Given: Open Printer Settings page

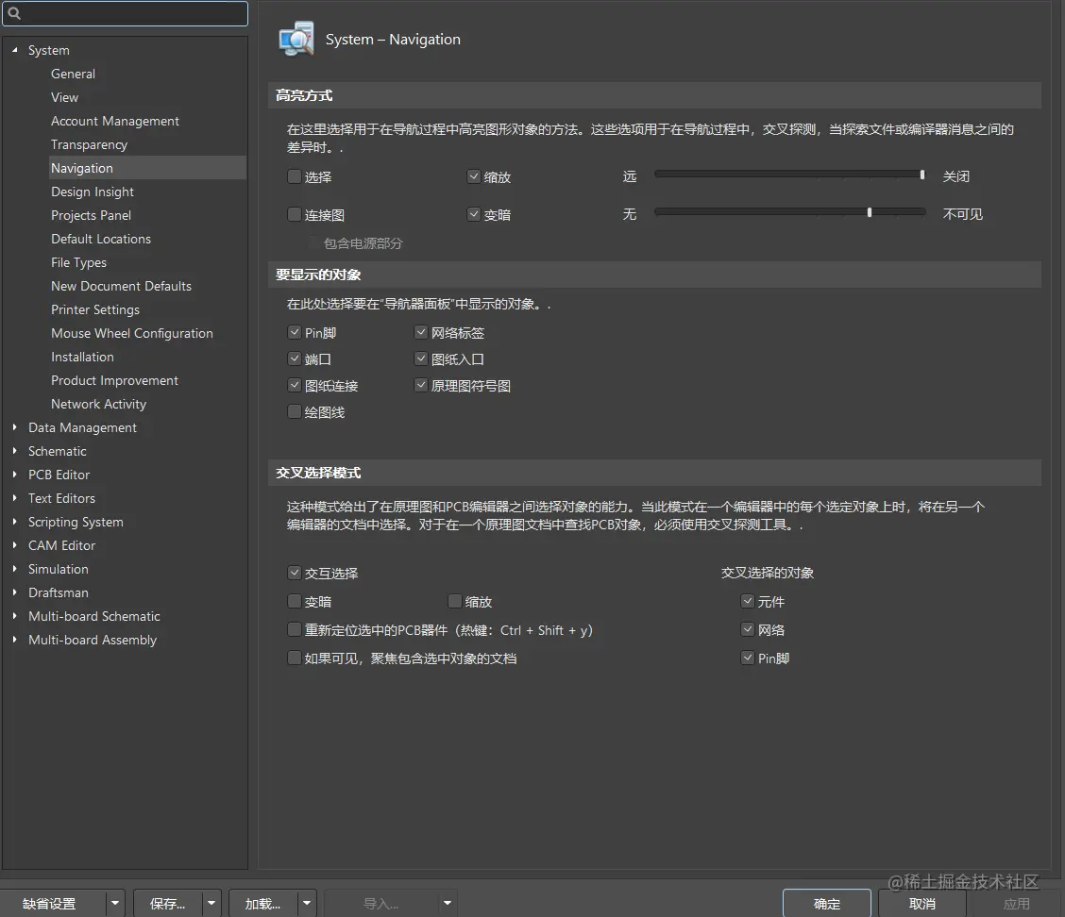Looking at the screenshot, I should pyautogui.click(x=95, y=309).
